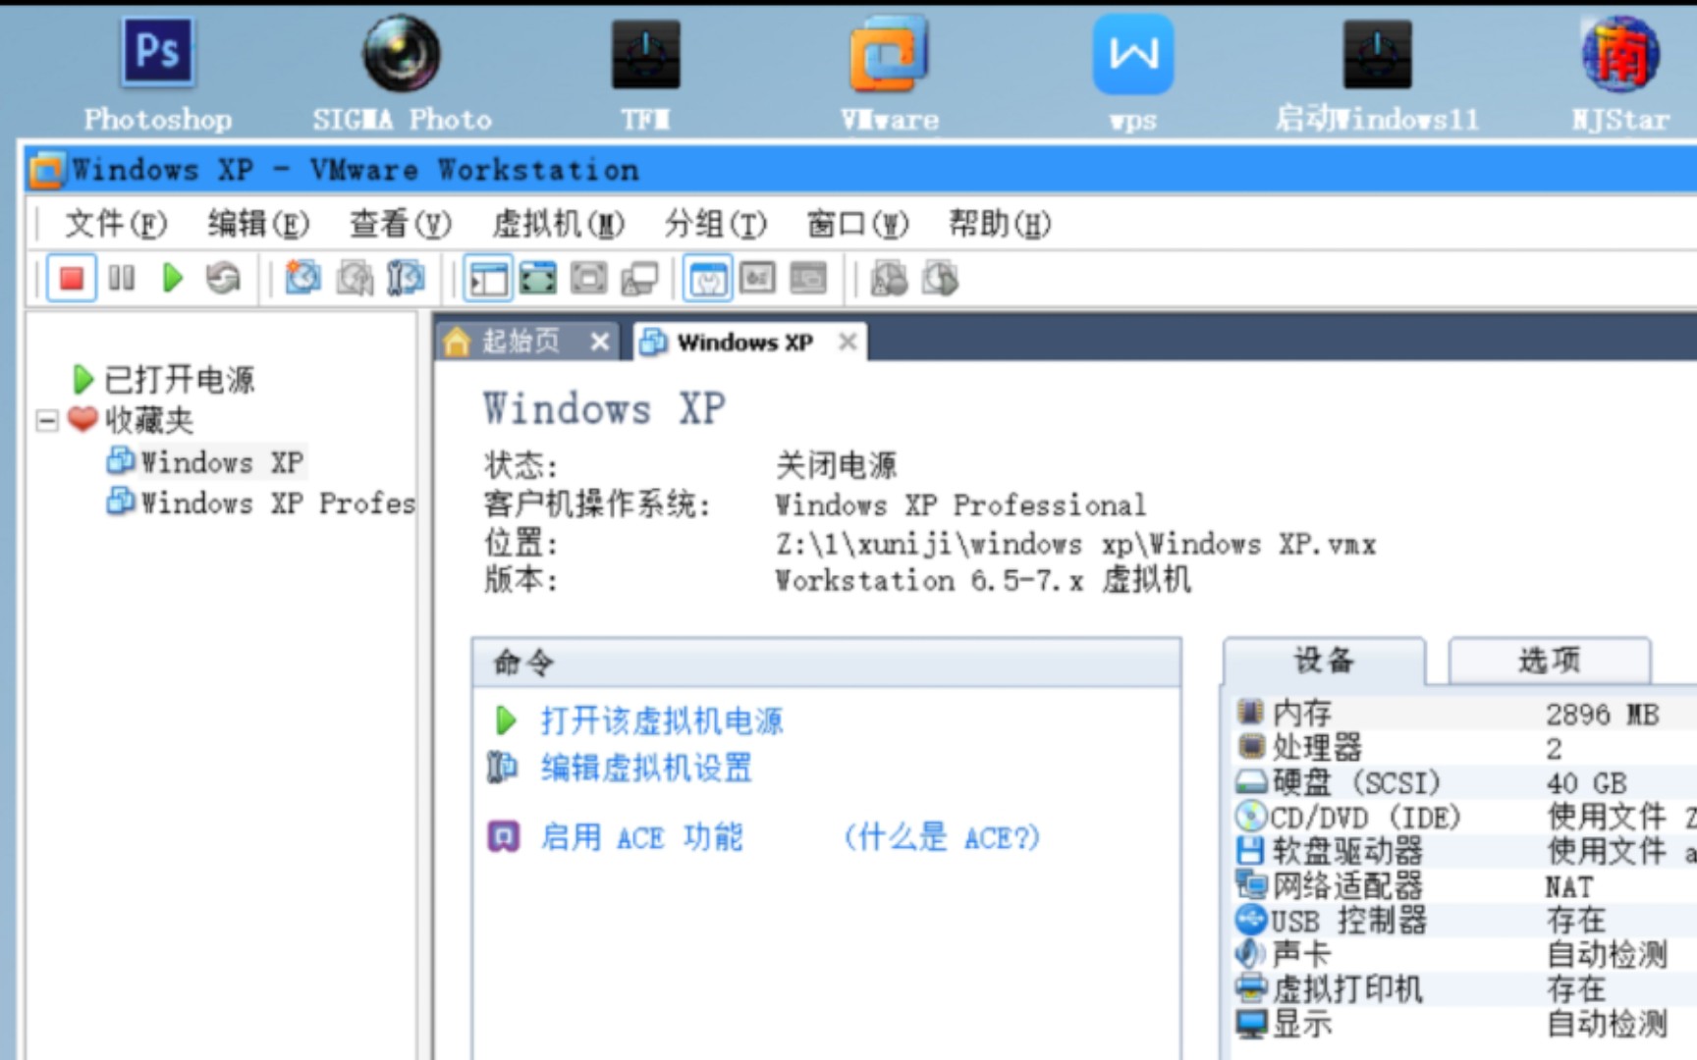Select the 内存 device row
Screen dimensions: 1697x1060
1463,714
